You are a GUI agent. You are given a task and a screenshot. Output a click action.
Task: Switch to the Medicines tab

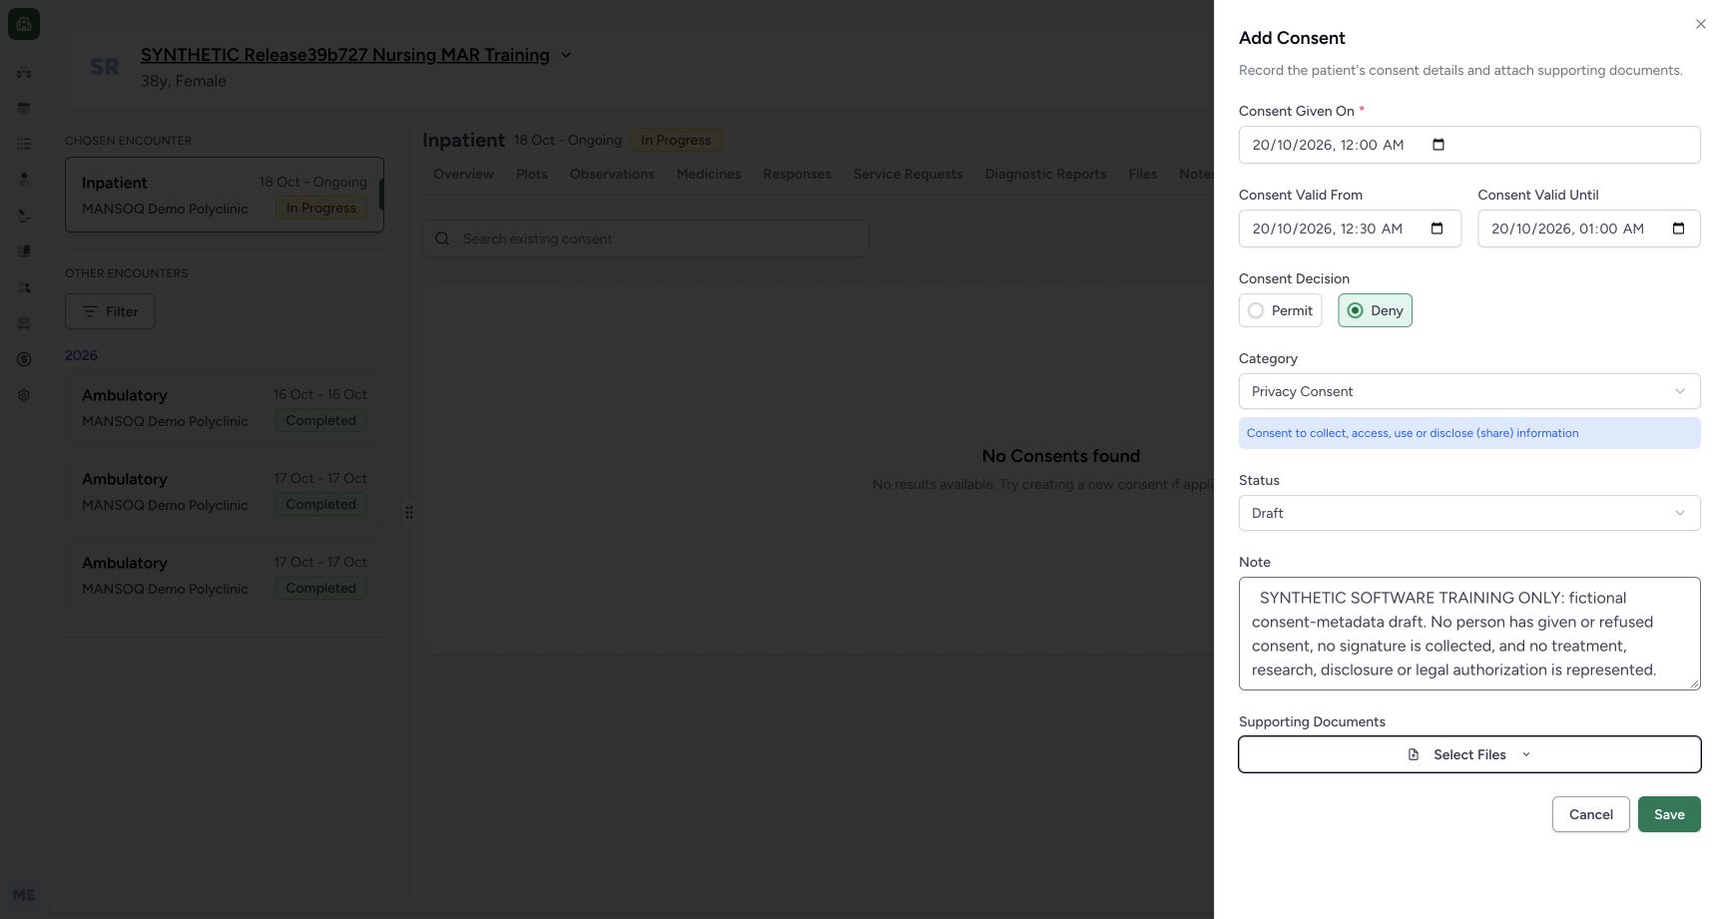[x=709, y=174]
